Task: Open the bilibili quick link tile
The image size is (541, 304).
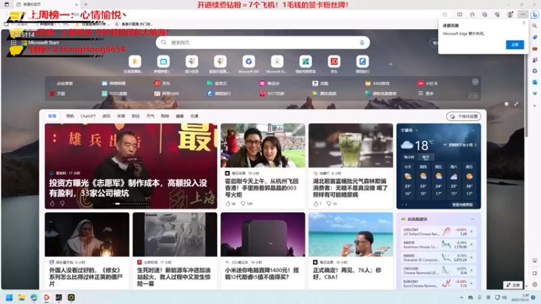Action: (163, 64)
